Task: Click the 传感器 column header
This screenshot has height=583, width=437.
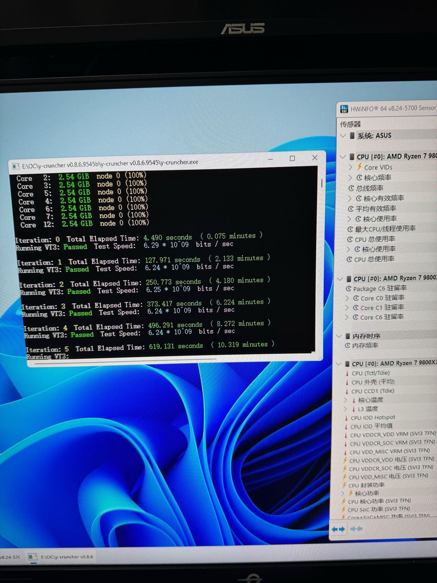Action: click(350, 124)
